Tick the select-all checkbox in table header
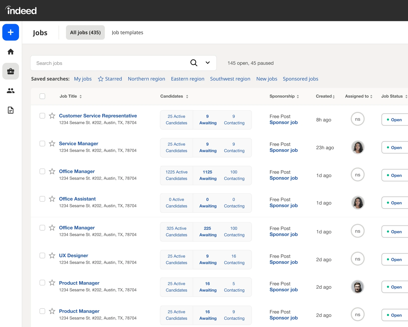Viewport: 408px width, 327px height. tap(42, 96)
